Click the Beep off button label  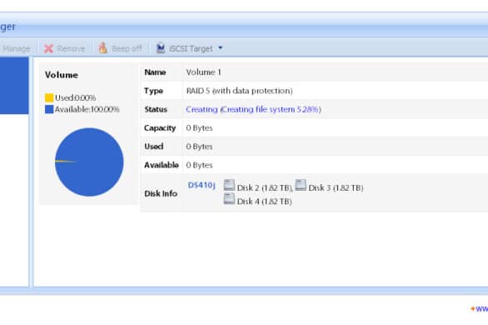tap(127, 49)
